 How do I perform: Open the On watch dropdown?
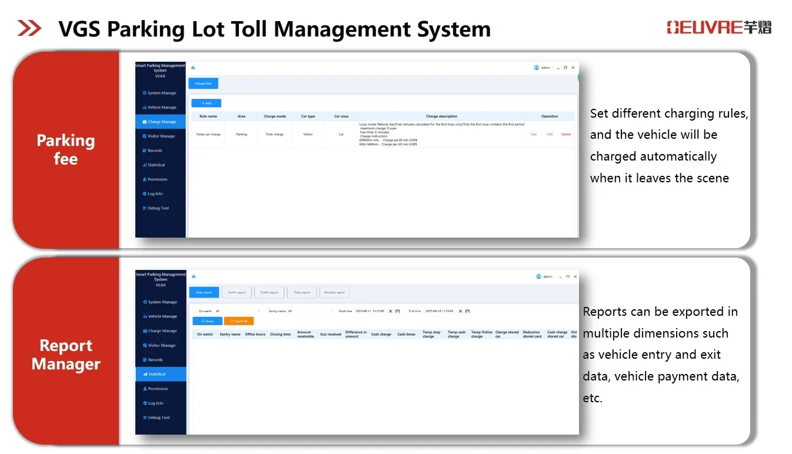click(x=237, y=311)
